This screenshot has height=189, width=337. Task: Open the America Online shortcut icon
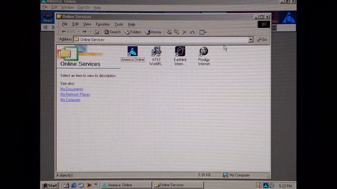(x=132, y=51)
